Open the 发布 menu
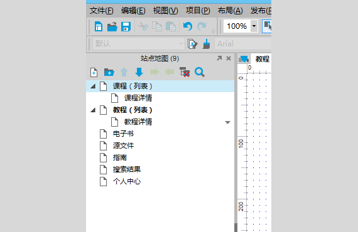The image size is (358, 232). click(x=261, y=11)
